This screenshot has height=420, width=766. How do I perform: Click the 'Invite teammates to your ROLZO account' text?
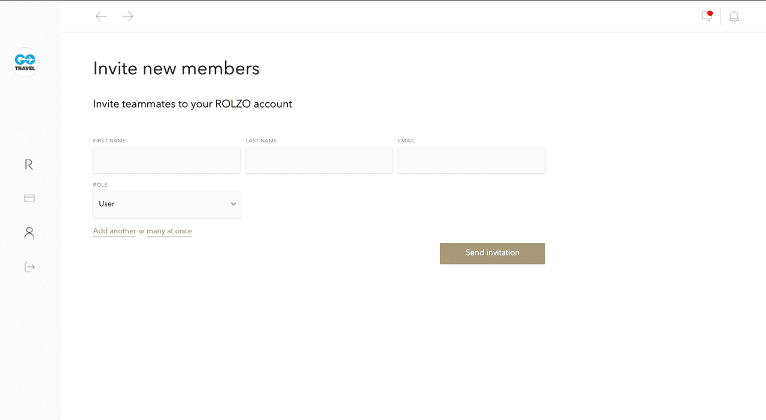tap(192, 104)
